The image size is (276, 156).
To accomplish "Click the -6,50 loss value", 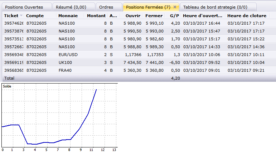I will point(175,62).
